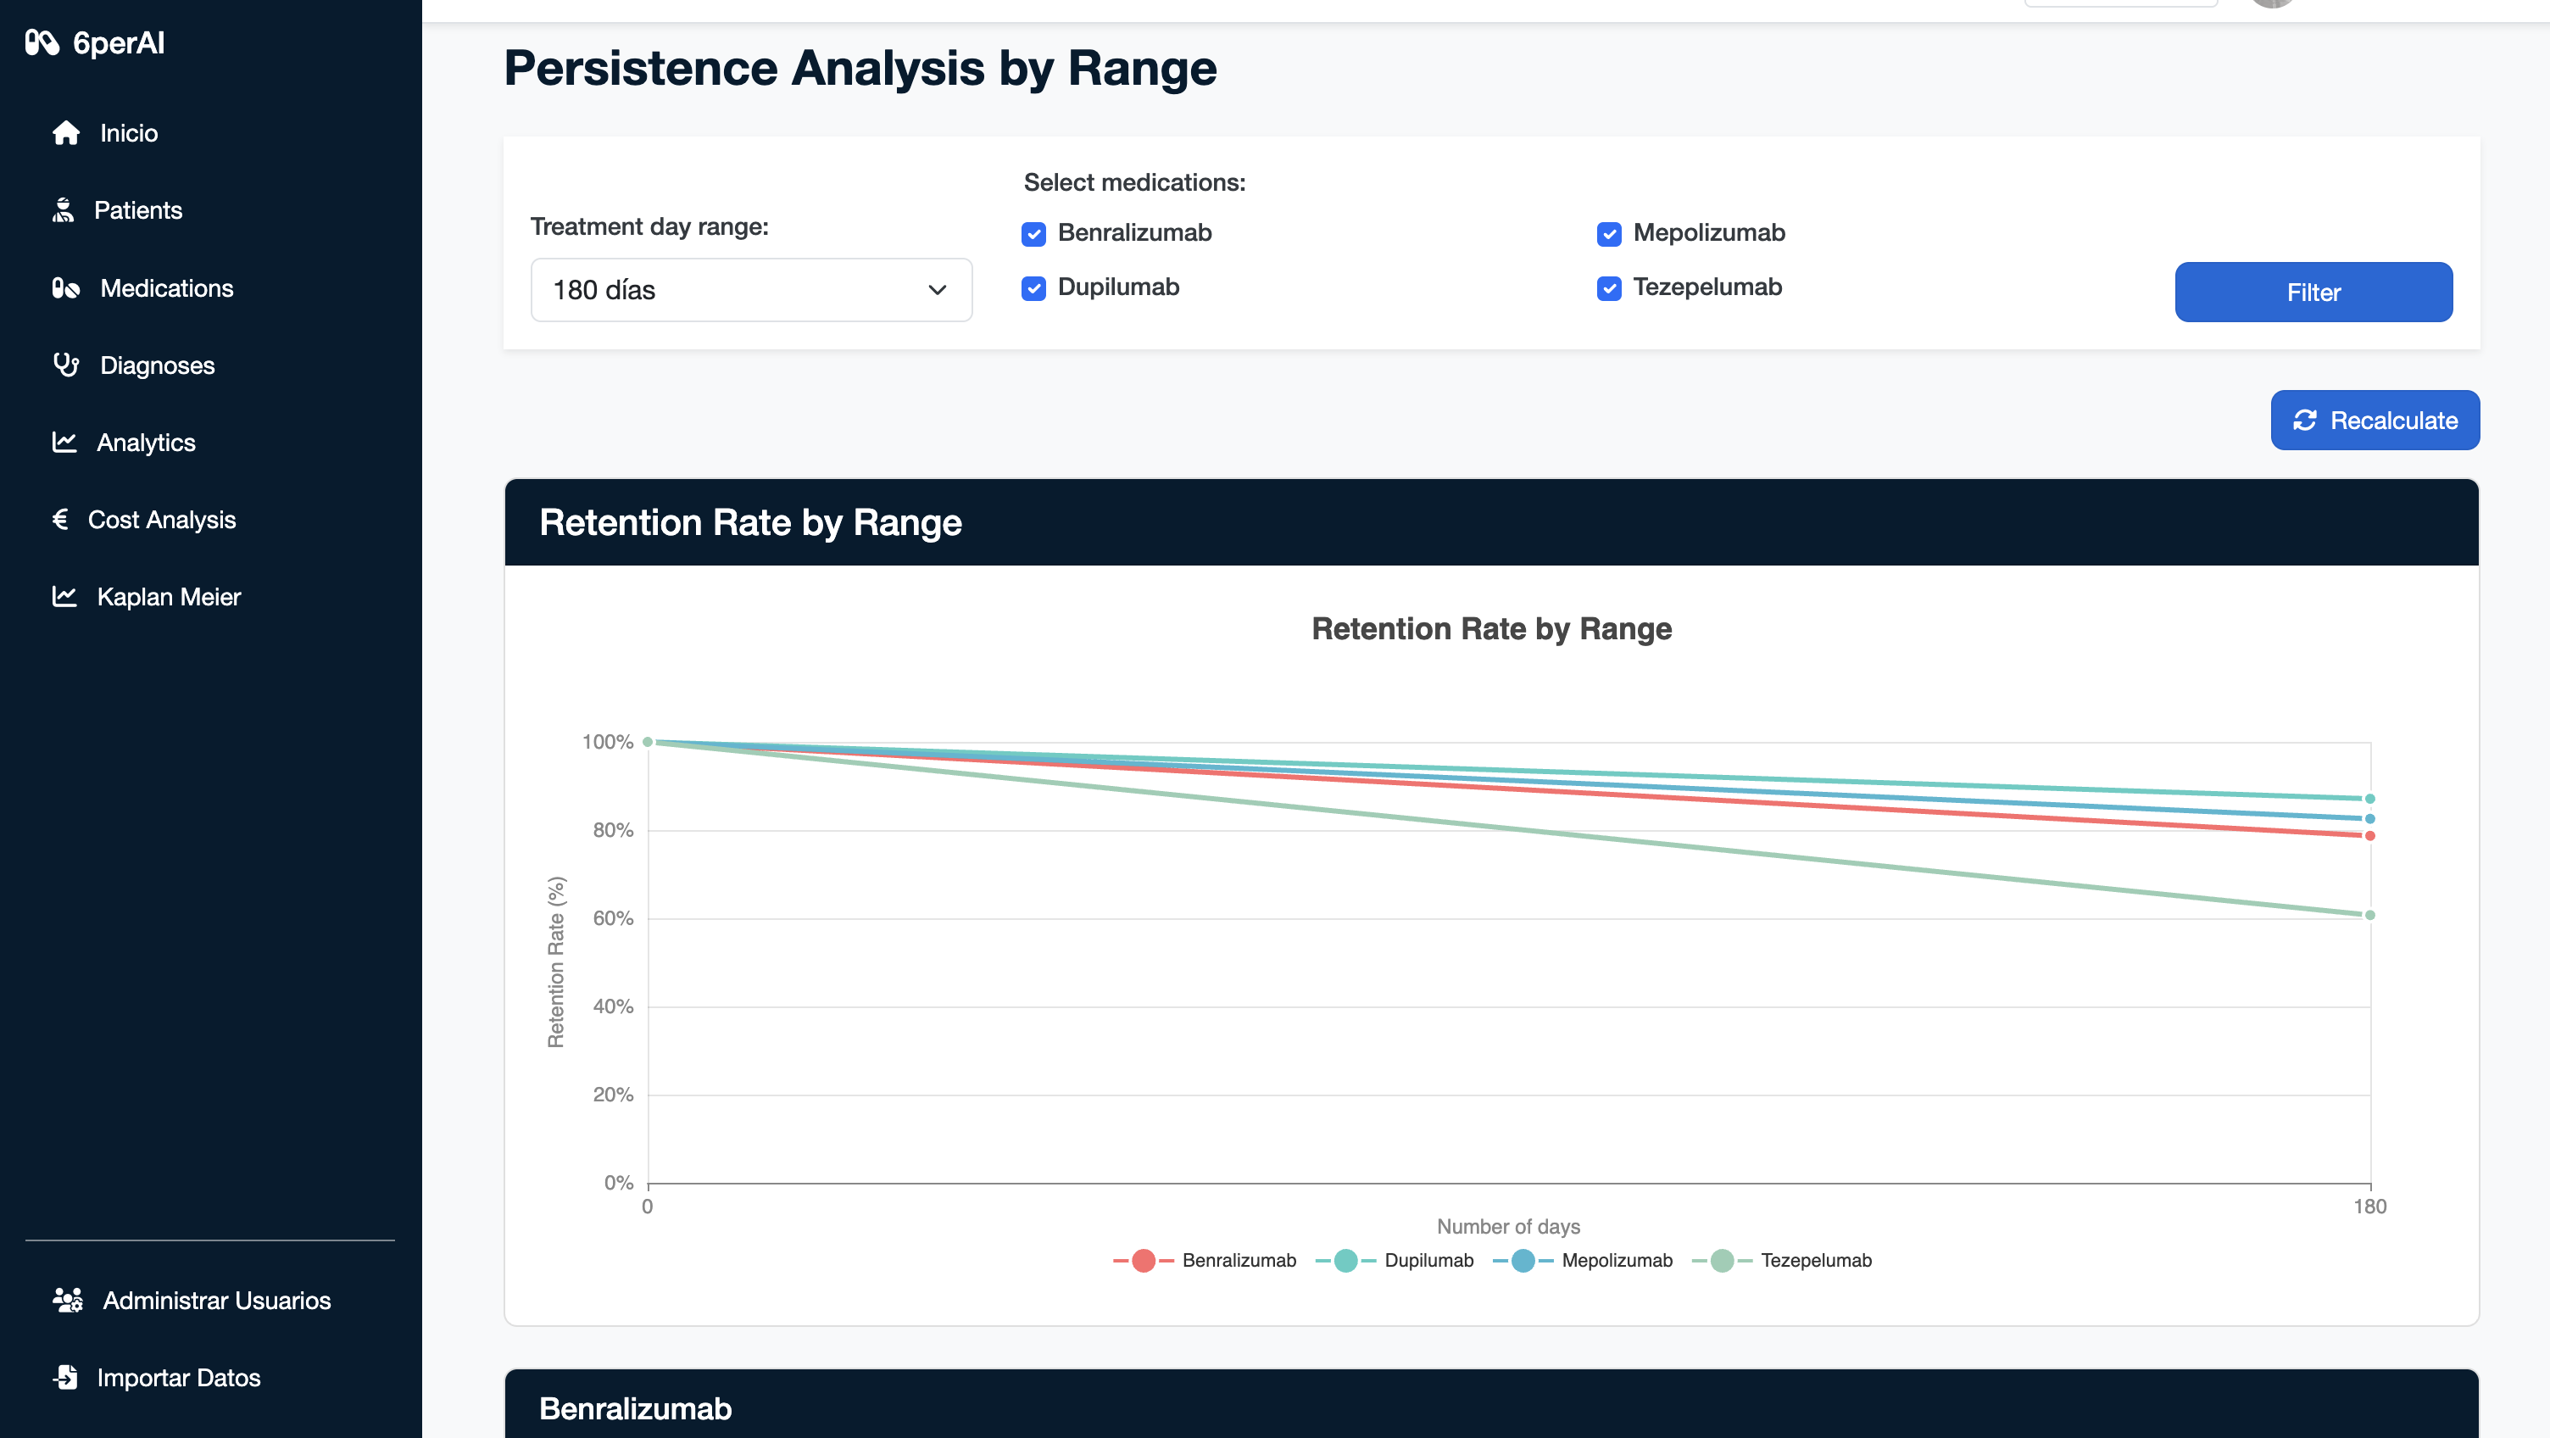
Task: Click the Patients person icon
Action: tap(64, 210)
